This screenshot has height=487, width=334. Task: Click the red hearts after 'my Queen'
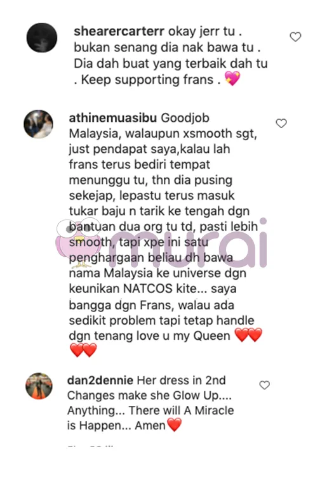tap(248, 335)
